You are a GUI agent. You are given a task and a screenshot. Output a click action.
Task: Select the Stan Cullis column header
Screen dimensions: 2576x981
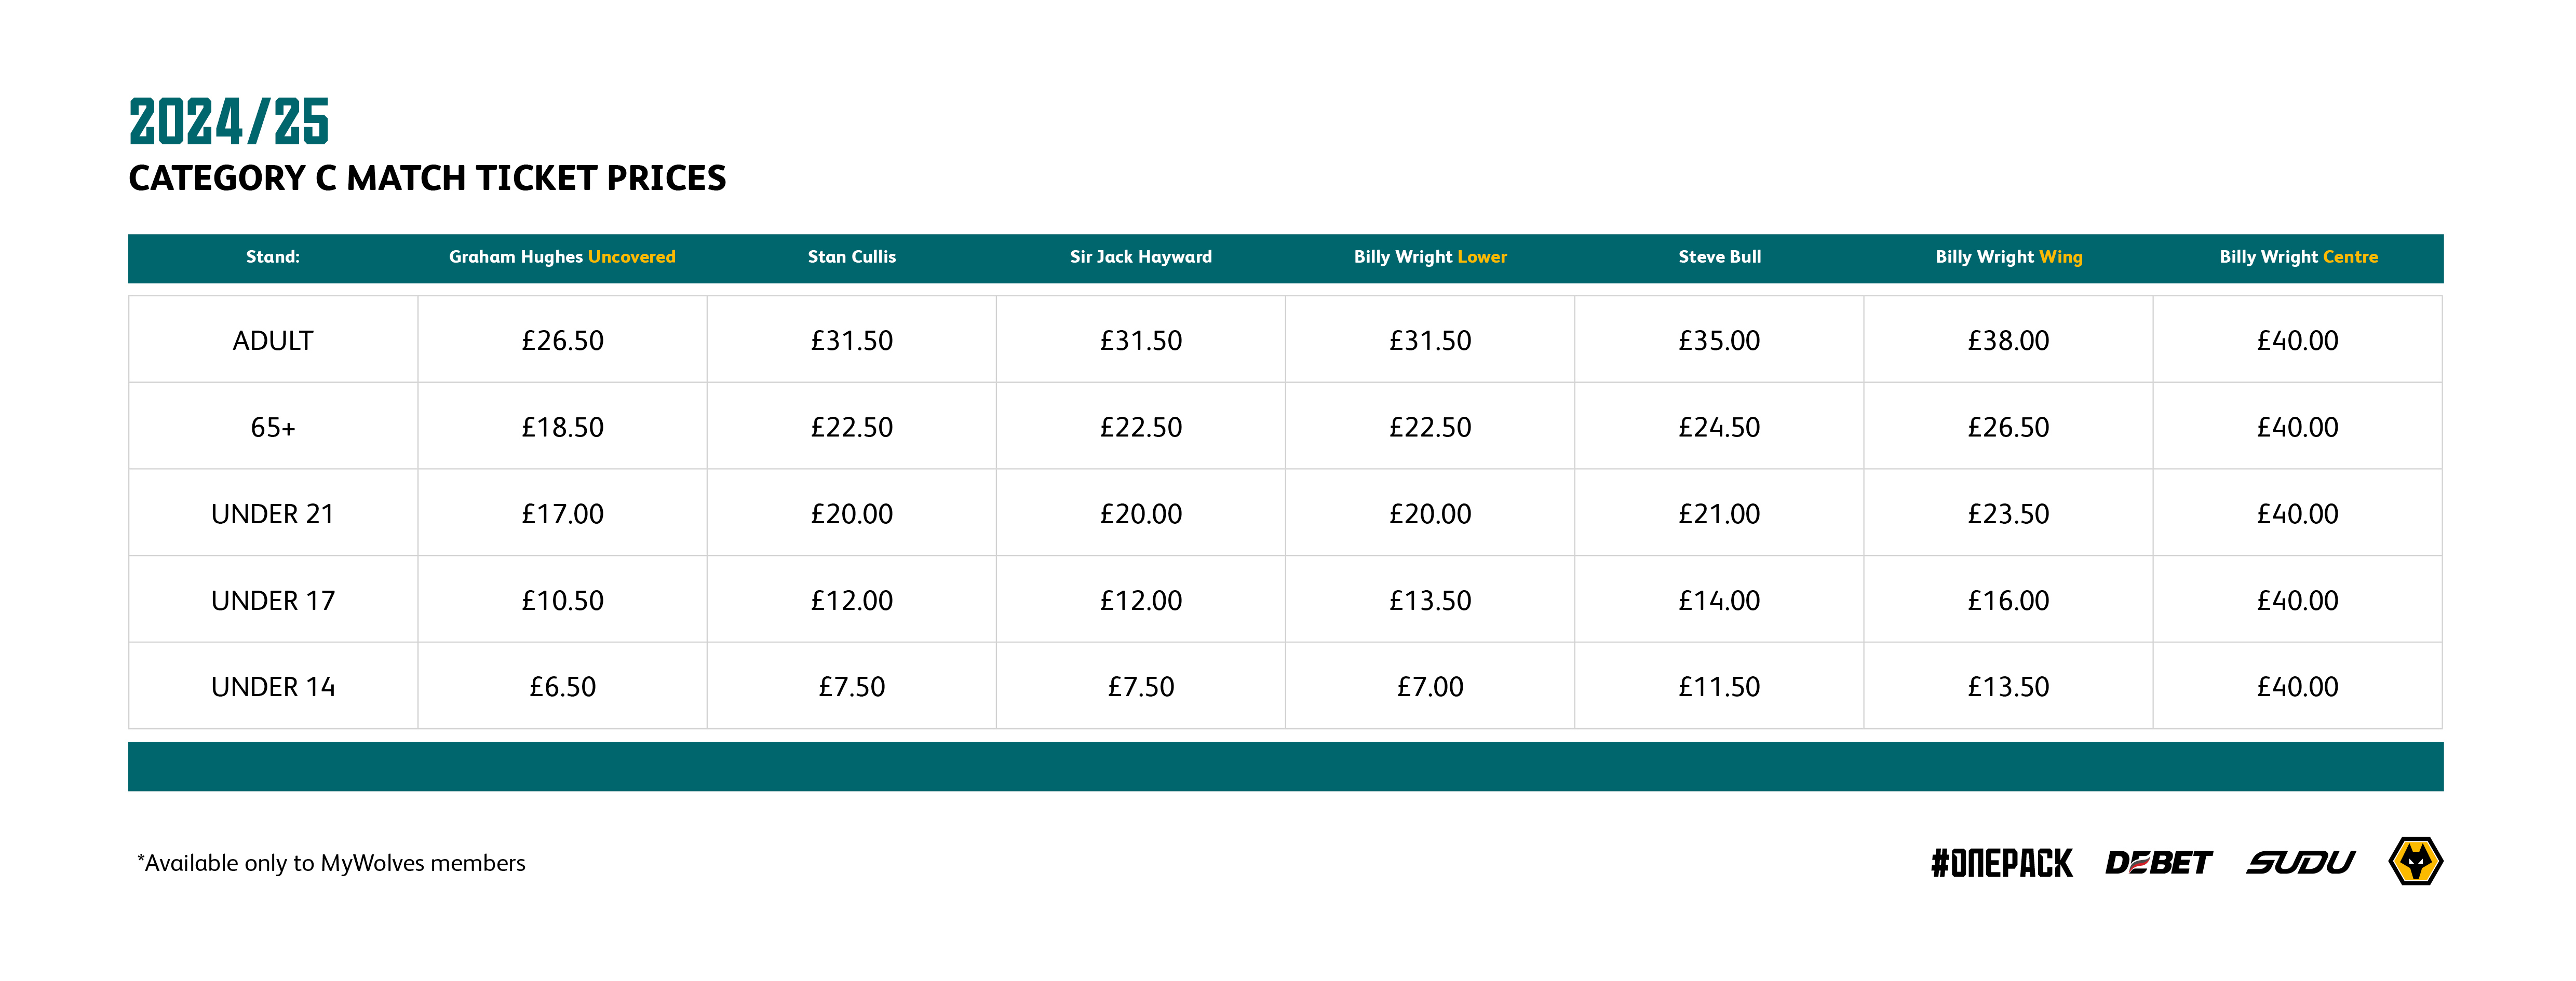852,257
